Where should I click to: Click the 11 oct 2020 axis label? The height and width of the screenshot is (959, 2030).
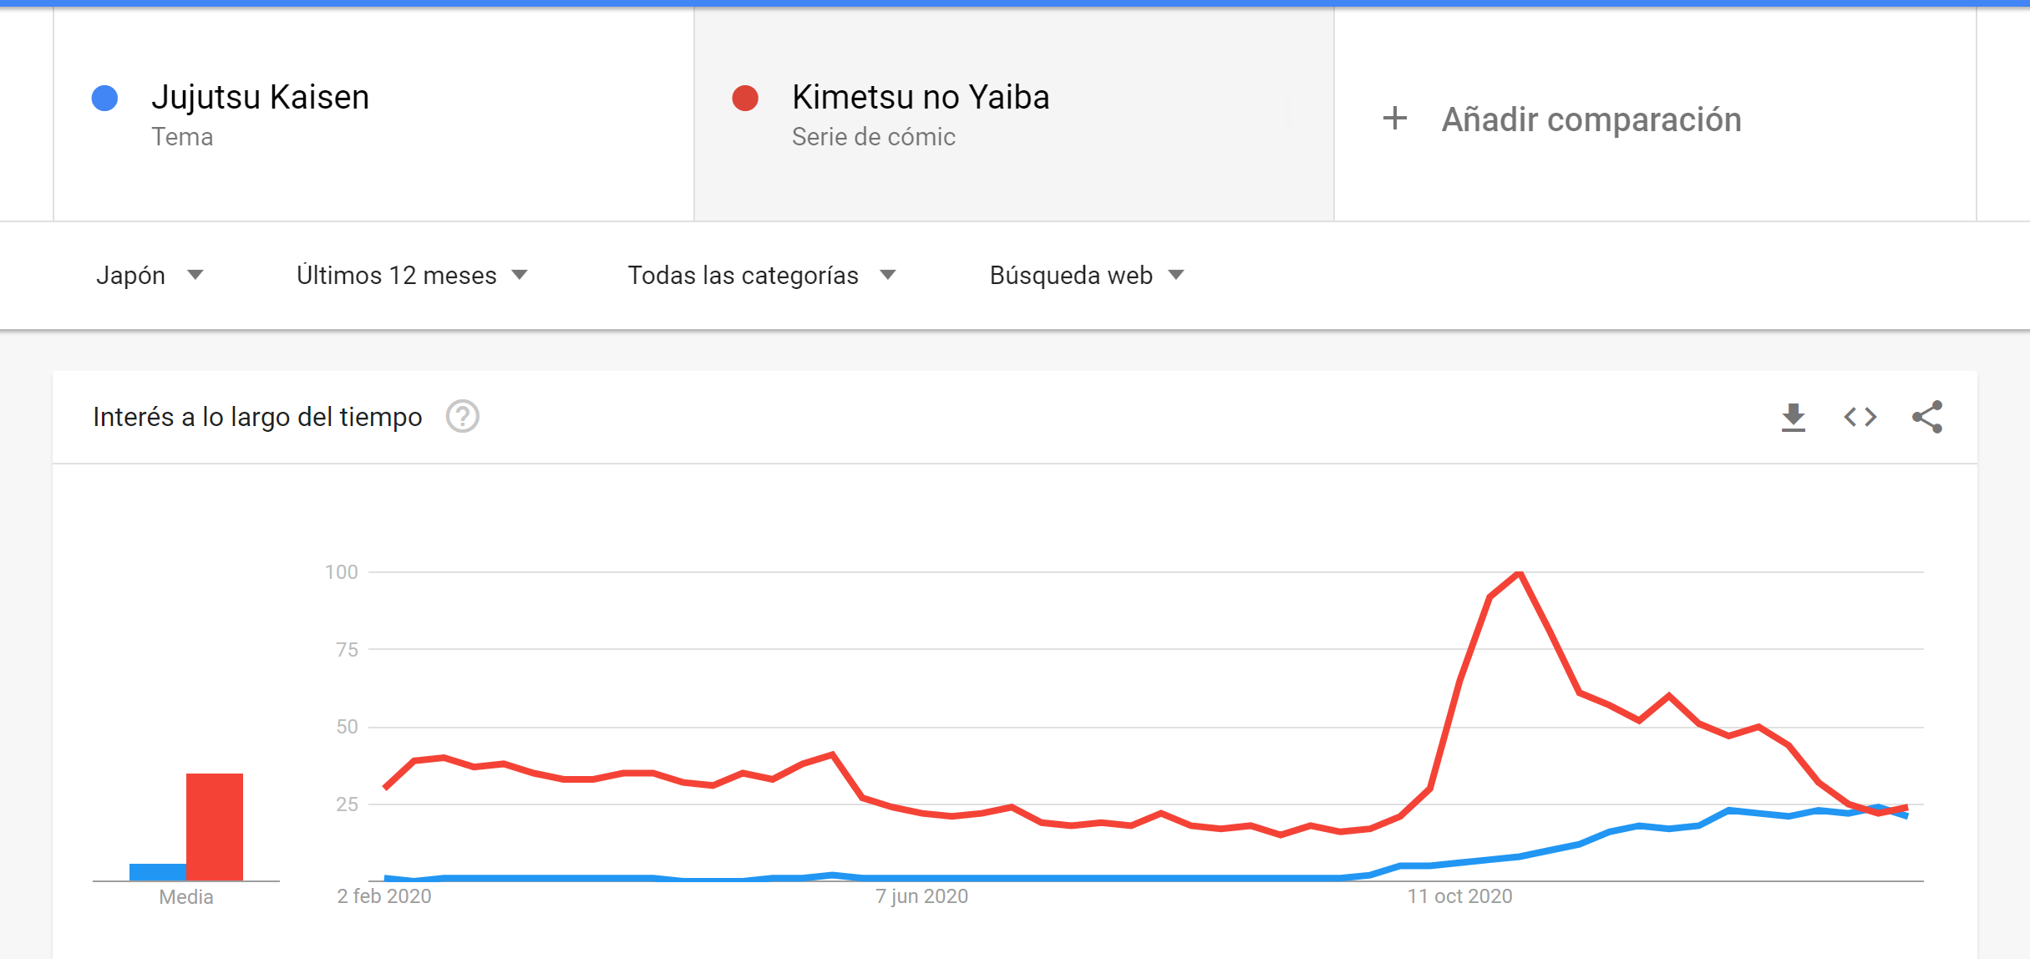click(x=1459, y=896)
